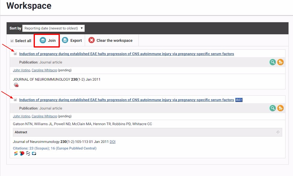Viewport: 293px width, 176px height.
Task: Click first Publication: Journal article label
Action: (x=41, y=62)
